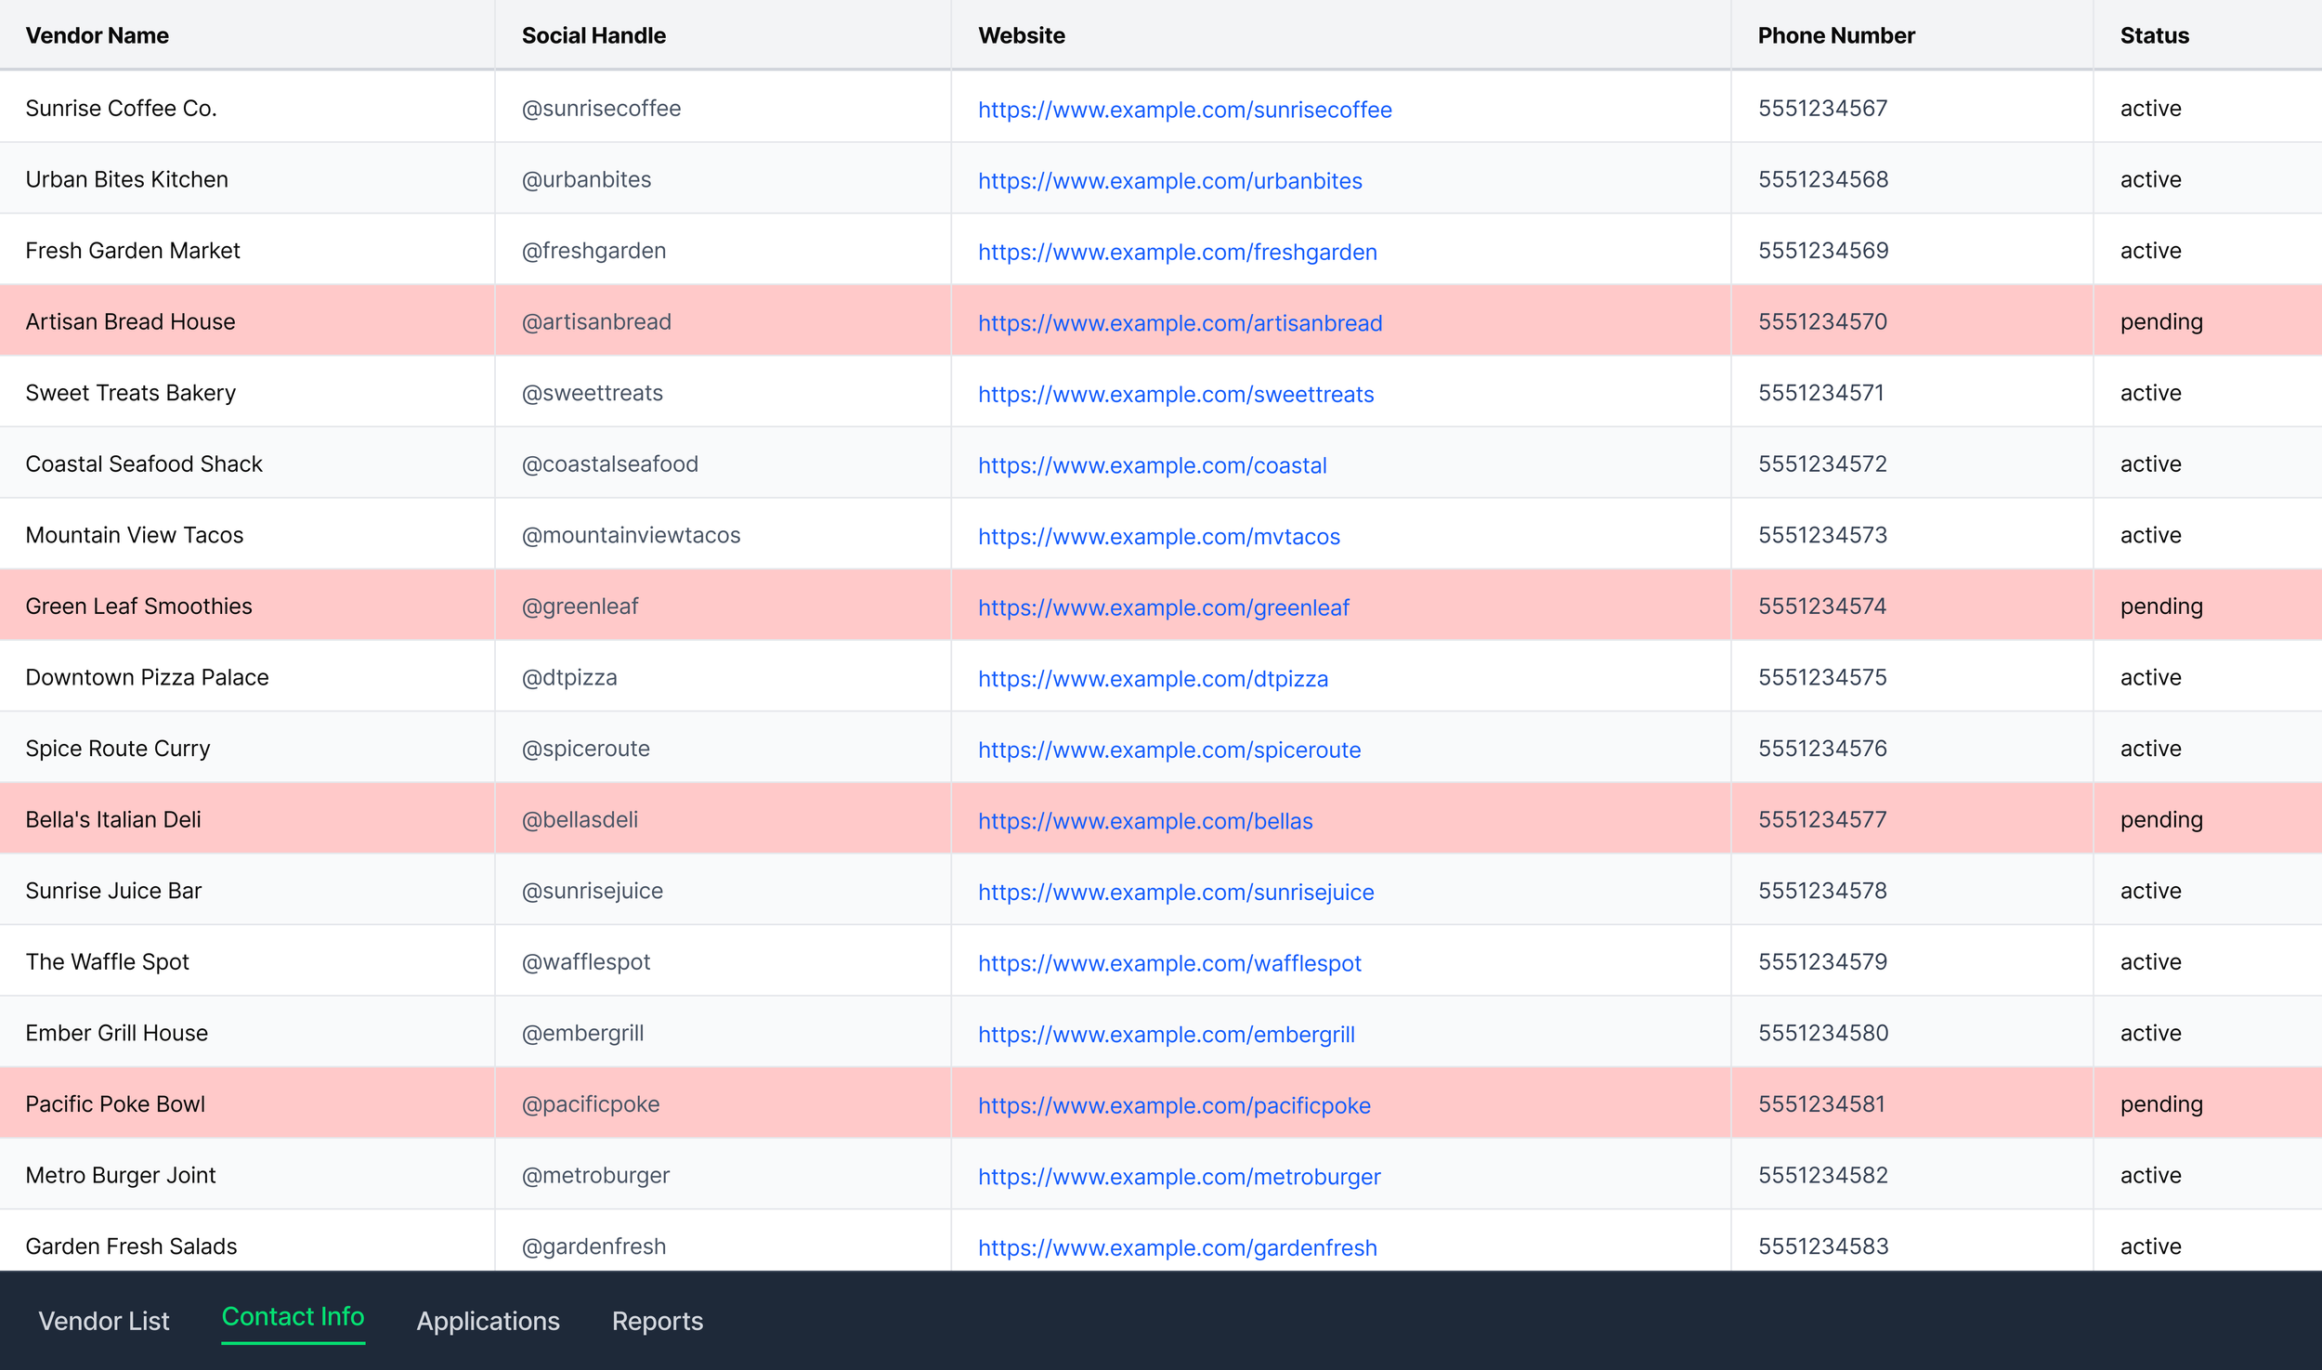Viewport: 2322px width, 1370px height.
Task: Open the Green Leaf website link
Action: [x=1163, y=607]
